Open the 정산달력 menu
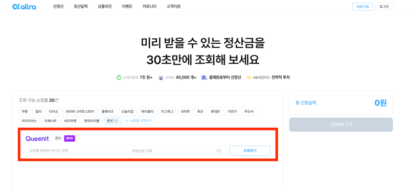 coord(81,7)
